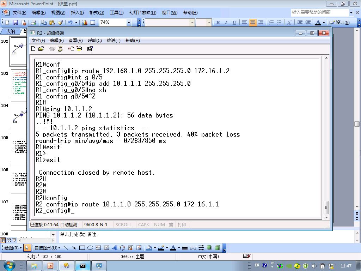Open the font name dropdown

[x=192, y=22]
